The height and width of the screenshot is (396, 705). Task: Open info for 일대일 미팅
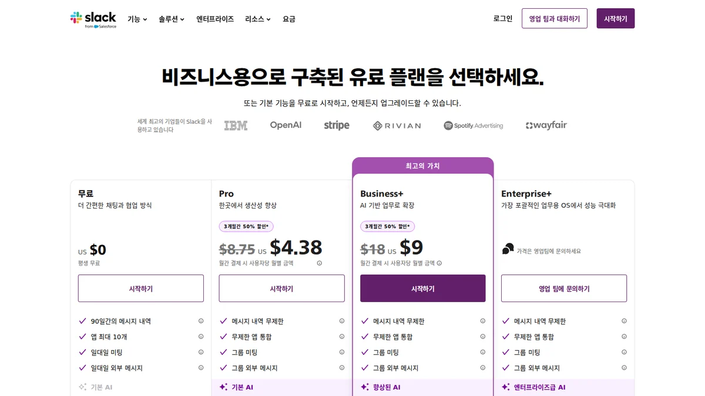pyautogui.click(x=201, y=352)
